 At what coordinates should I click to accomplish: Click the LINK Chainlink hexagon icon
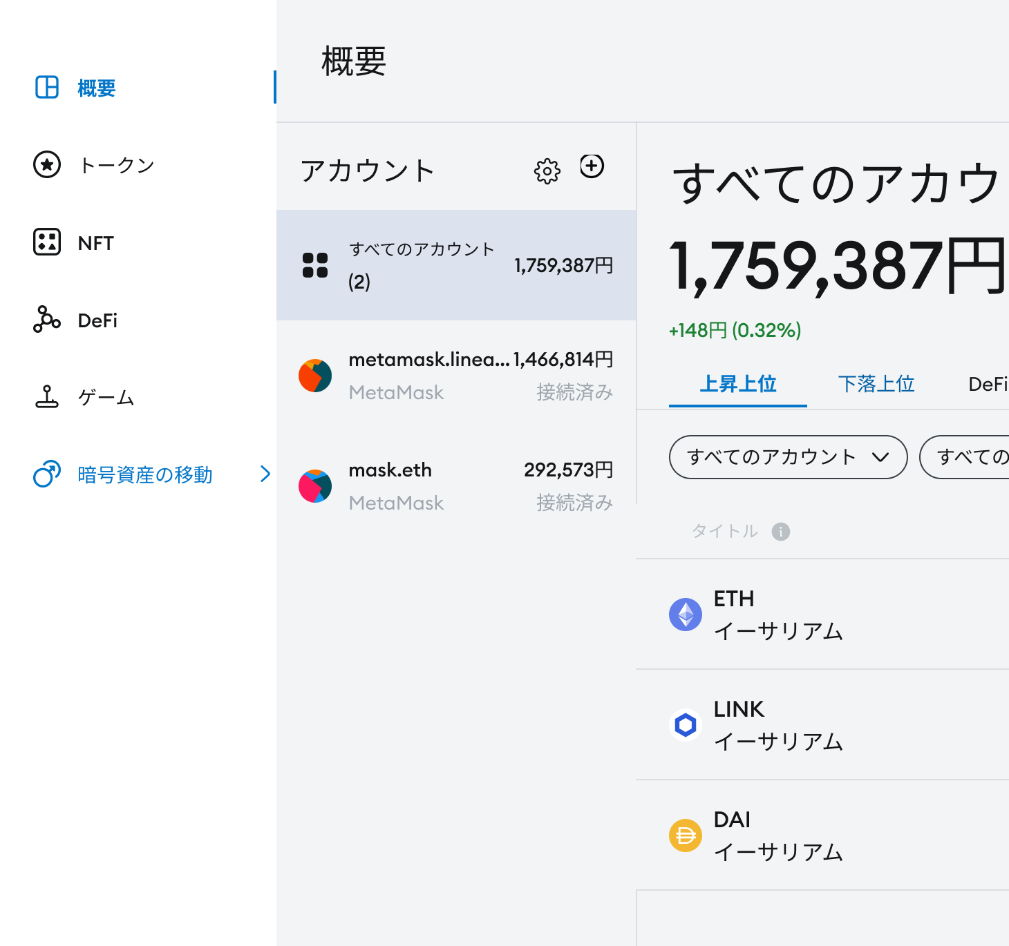685,725
